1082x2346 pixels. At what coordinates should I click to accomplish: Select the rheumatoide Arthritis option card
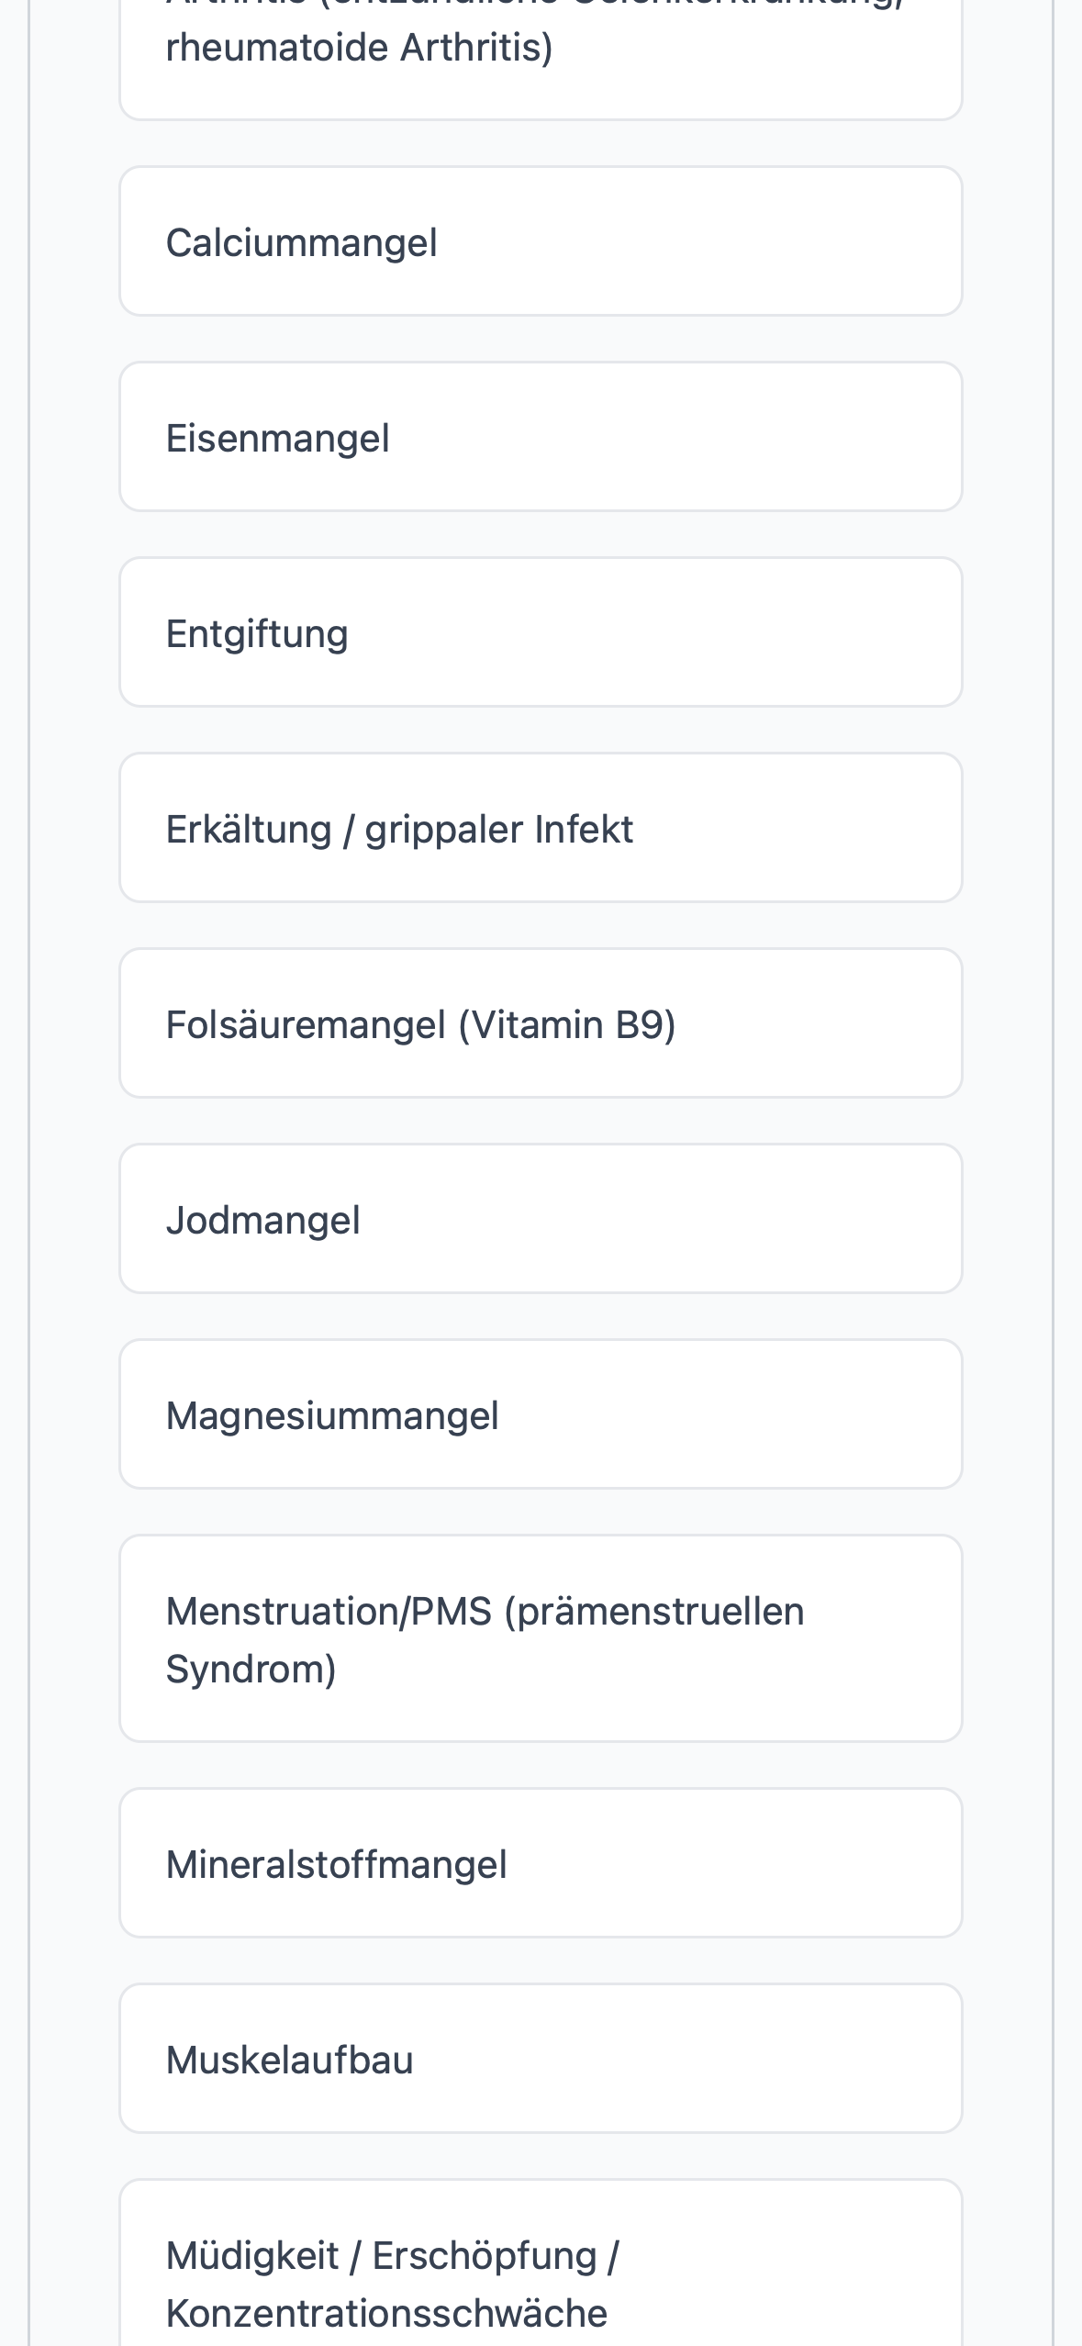point(541,50)
